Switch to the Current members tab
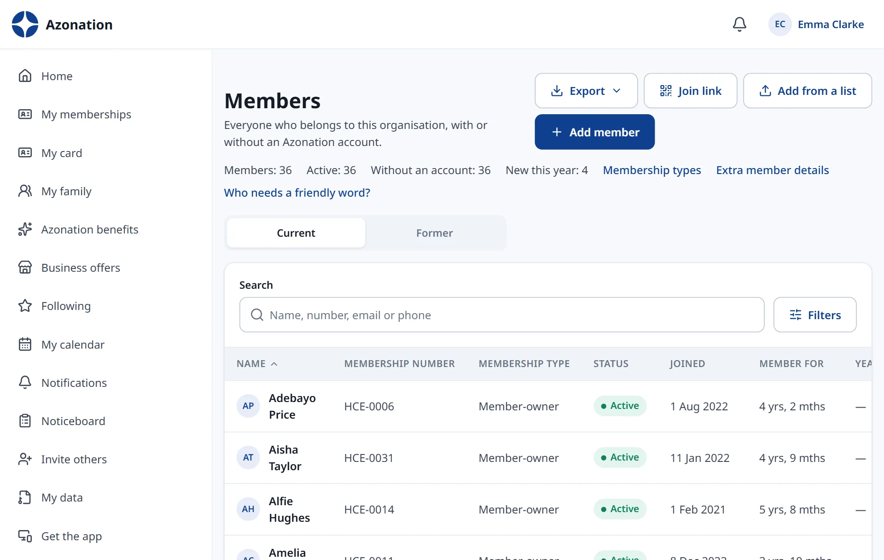The width and height of the screenshot is (884, 560). tap(296, 233)
